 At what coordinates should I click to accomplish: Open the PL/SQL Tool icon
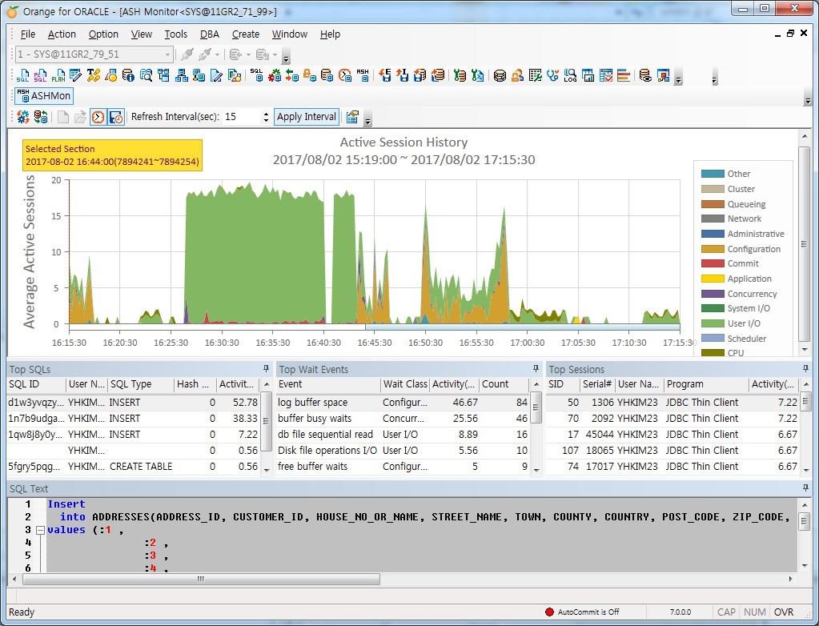click(40, 76)
